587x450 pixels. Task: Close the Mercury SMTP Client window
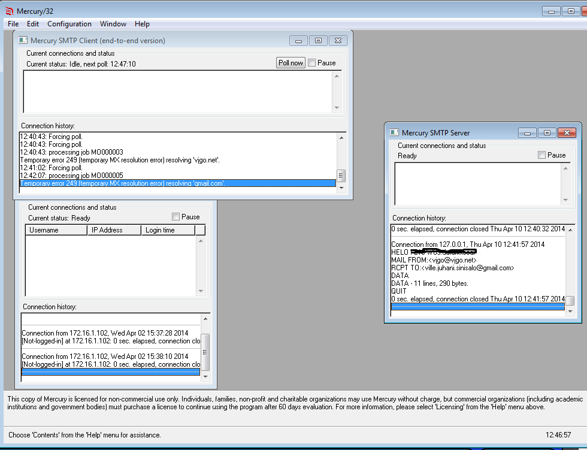pyautogui.click(x=338, y=40)
